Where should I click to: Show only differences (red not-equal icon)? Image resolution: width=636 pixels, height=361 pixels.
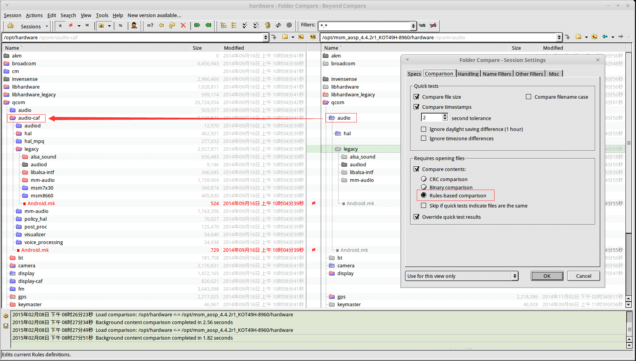(71, 26)
